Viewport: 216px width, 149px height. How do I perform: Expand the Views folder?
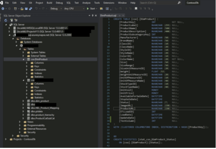point(20,122)
